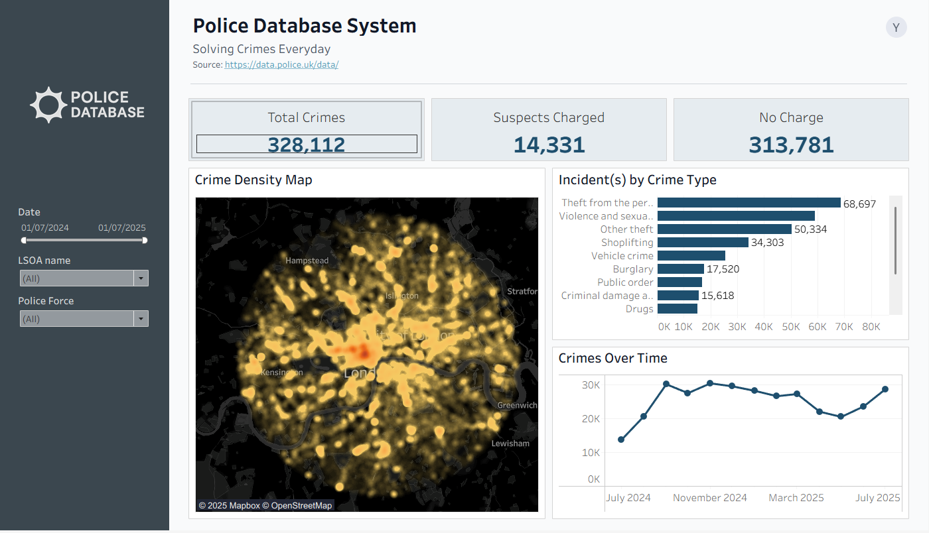Click the Public order bar
Viewport: 929px width, 533px height.
(679, 282)
